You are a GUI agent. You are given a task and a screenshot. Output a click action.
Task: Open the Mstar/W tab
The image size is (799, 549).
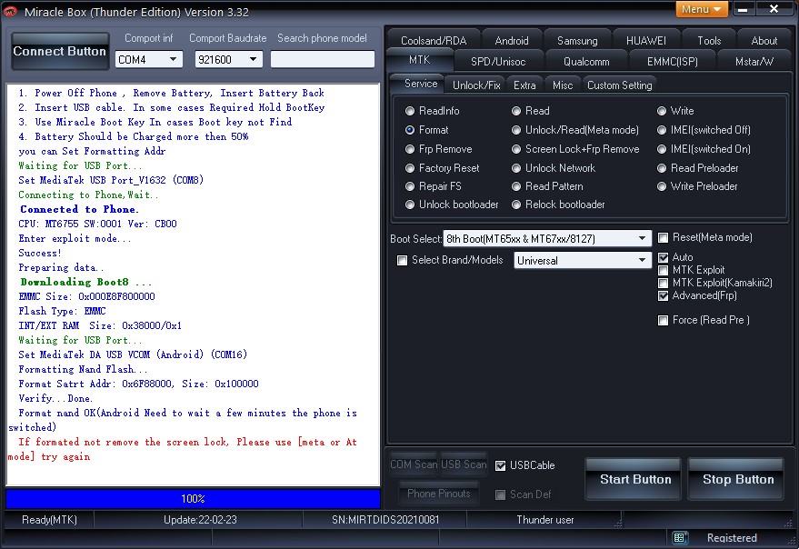(754, 62)
